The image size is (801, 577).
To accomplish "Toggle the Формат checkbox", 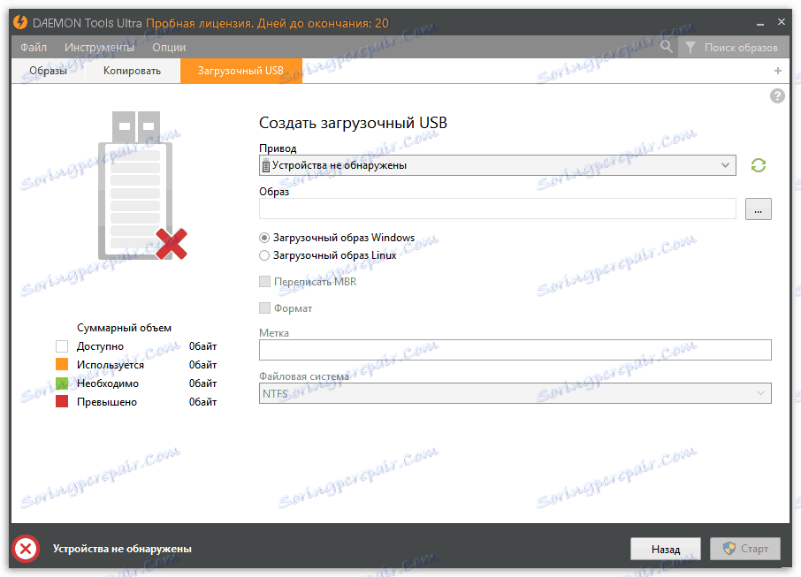I will [x=264, y=307].
